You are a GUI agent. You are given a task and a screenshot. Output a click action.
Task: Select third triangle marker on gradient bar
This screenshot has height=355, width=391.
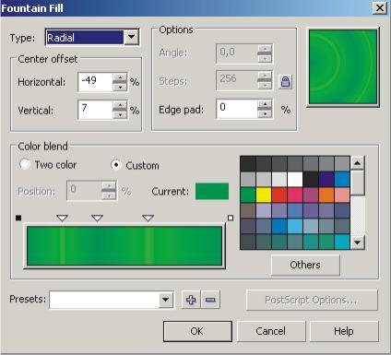148,219
